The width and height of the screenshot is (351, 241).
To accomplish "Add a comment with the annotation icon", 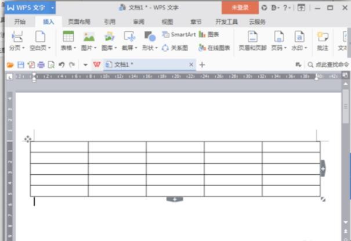I will [x=323, y=40].
